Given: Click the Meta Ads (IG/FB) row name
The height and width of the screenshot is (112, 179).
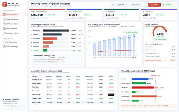Looking at the screenshot, I should tap(37, 80).
